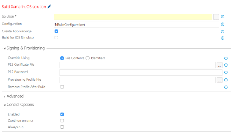Screen dimensions: 231x135
Task: Browse for P12 Certificate File
Action: pyautogui.click(x=219, y=65)
